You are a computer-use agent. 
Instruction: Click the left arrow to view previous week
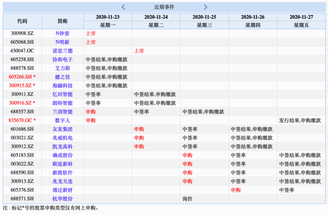pos(123,7)
